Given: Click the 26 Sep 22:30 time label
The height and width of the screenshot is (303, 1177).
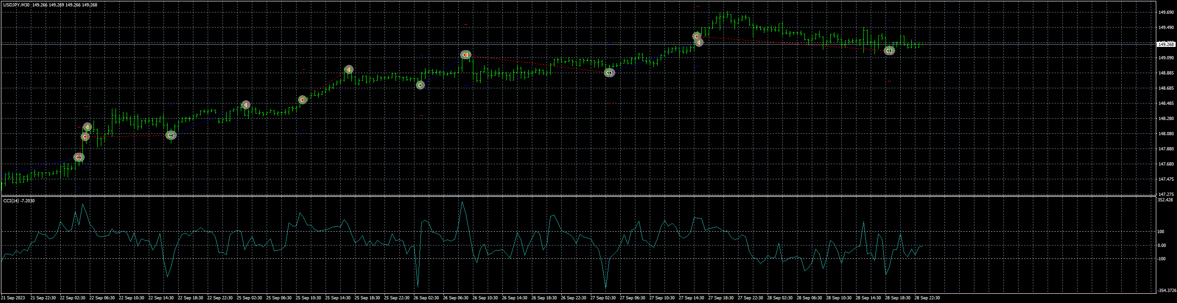Looking at the screenshot, I should click(x=573, y=298).
